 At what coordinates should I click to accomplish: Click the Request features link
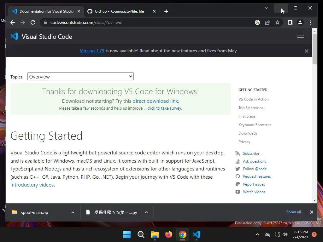point(257,176)
